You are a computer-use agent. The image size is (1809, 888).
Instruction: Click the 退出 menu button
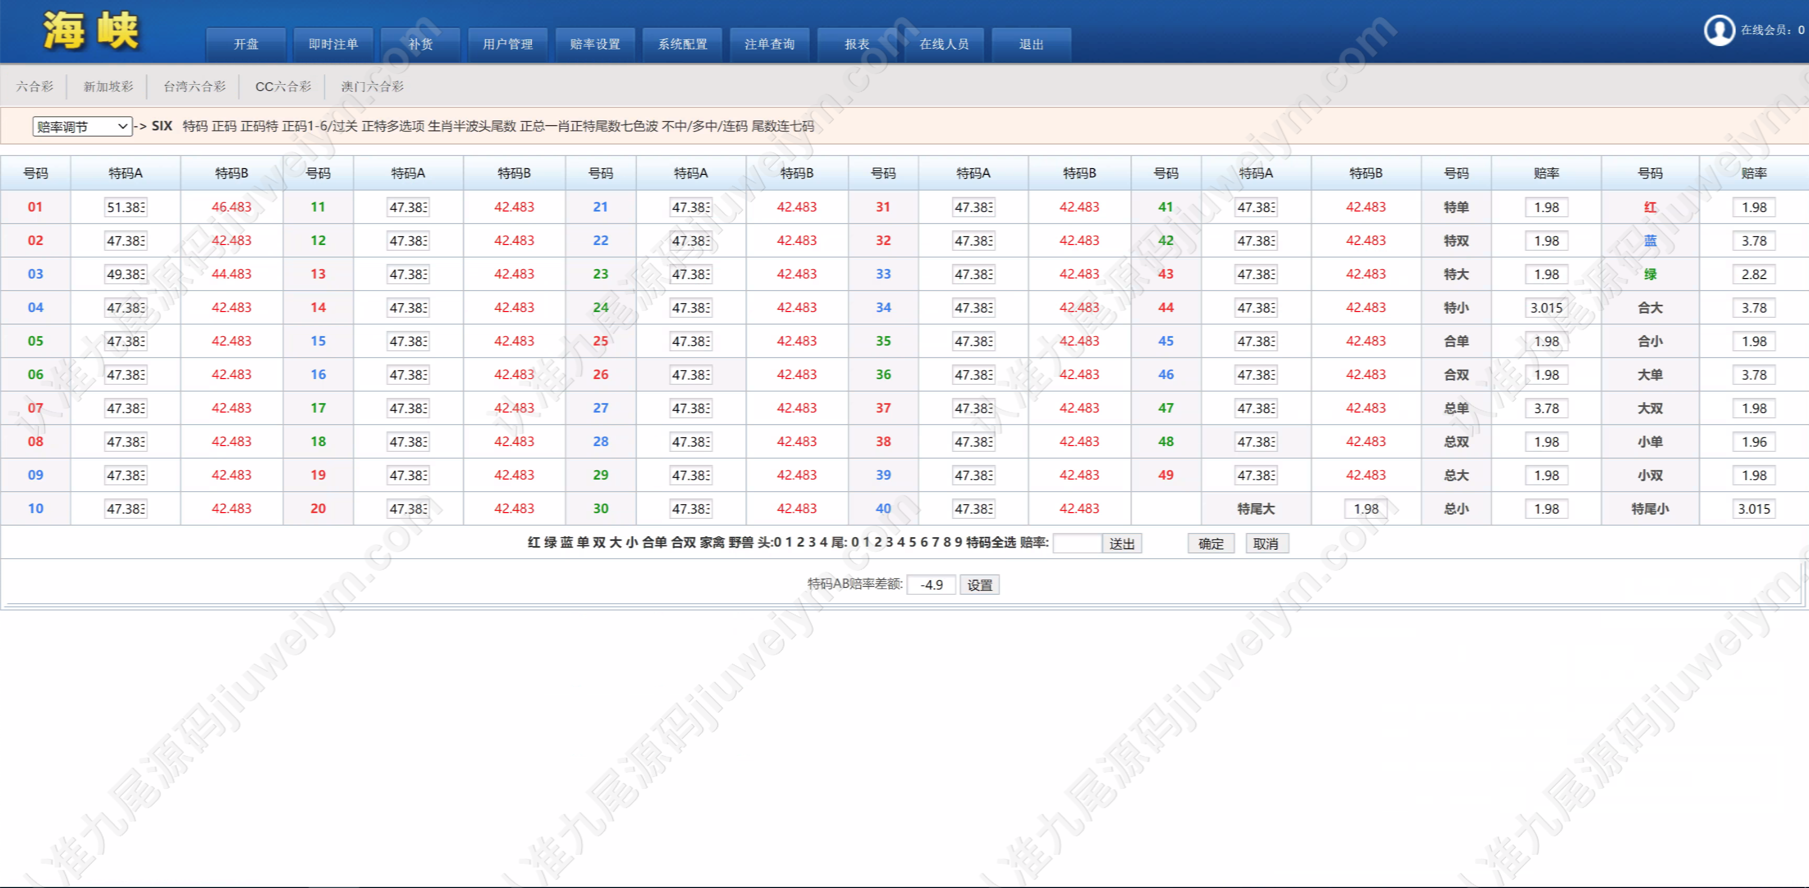(x=1032, y=44)
